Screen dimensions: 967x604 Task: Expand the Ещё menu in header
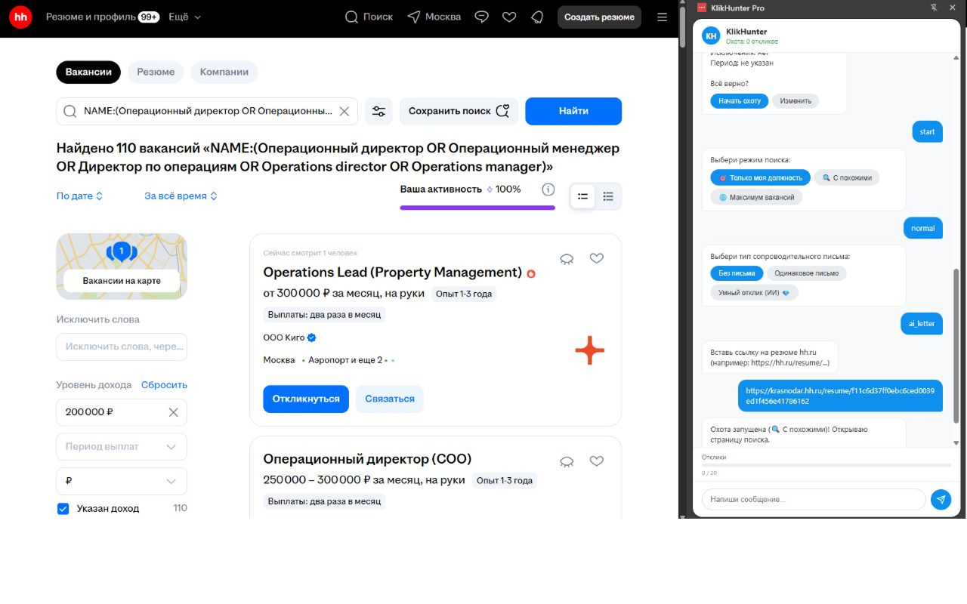coord(185,17)
